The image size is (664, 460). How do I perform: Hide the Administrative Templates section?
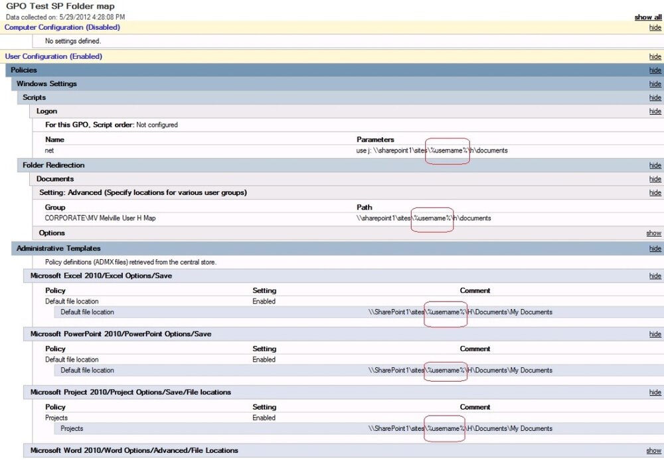pos(655,249)
